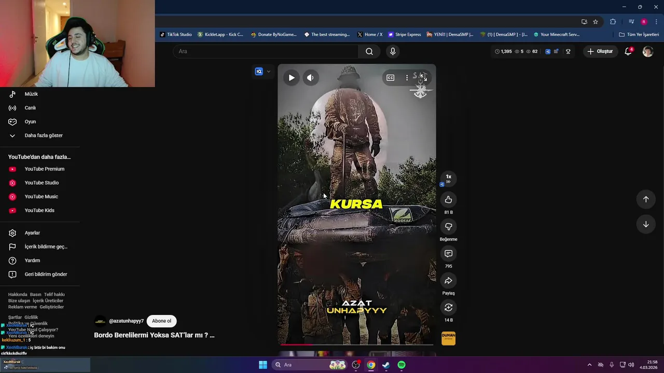
Task: Open the azatunhapyy channel avatar
Action: tap(100, 321)
